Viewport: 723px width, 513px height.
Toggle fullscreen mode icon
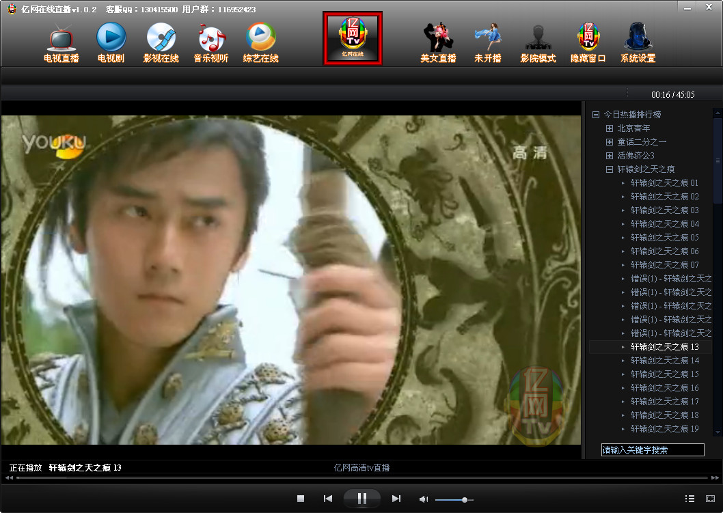(710, 498)
